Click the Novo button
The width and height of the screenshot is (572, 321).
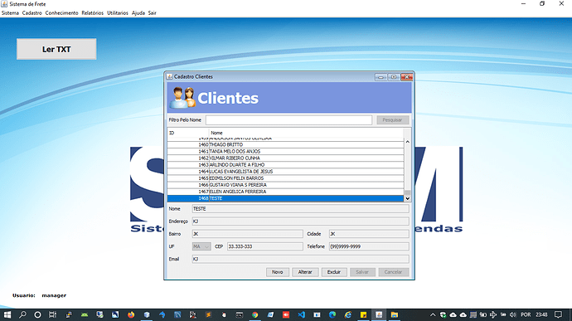[x=277, y=272]
